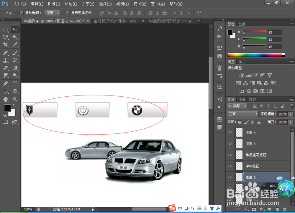Select the Brush tool
This screenshot has height=213, width=295.
15,53
